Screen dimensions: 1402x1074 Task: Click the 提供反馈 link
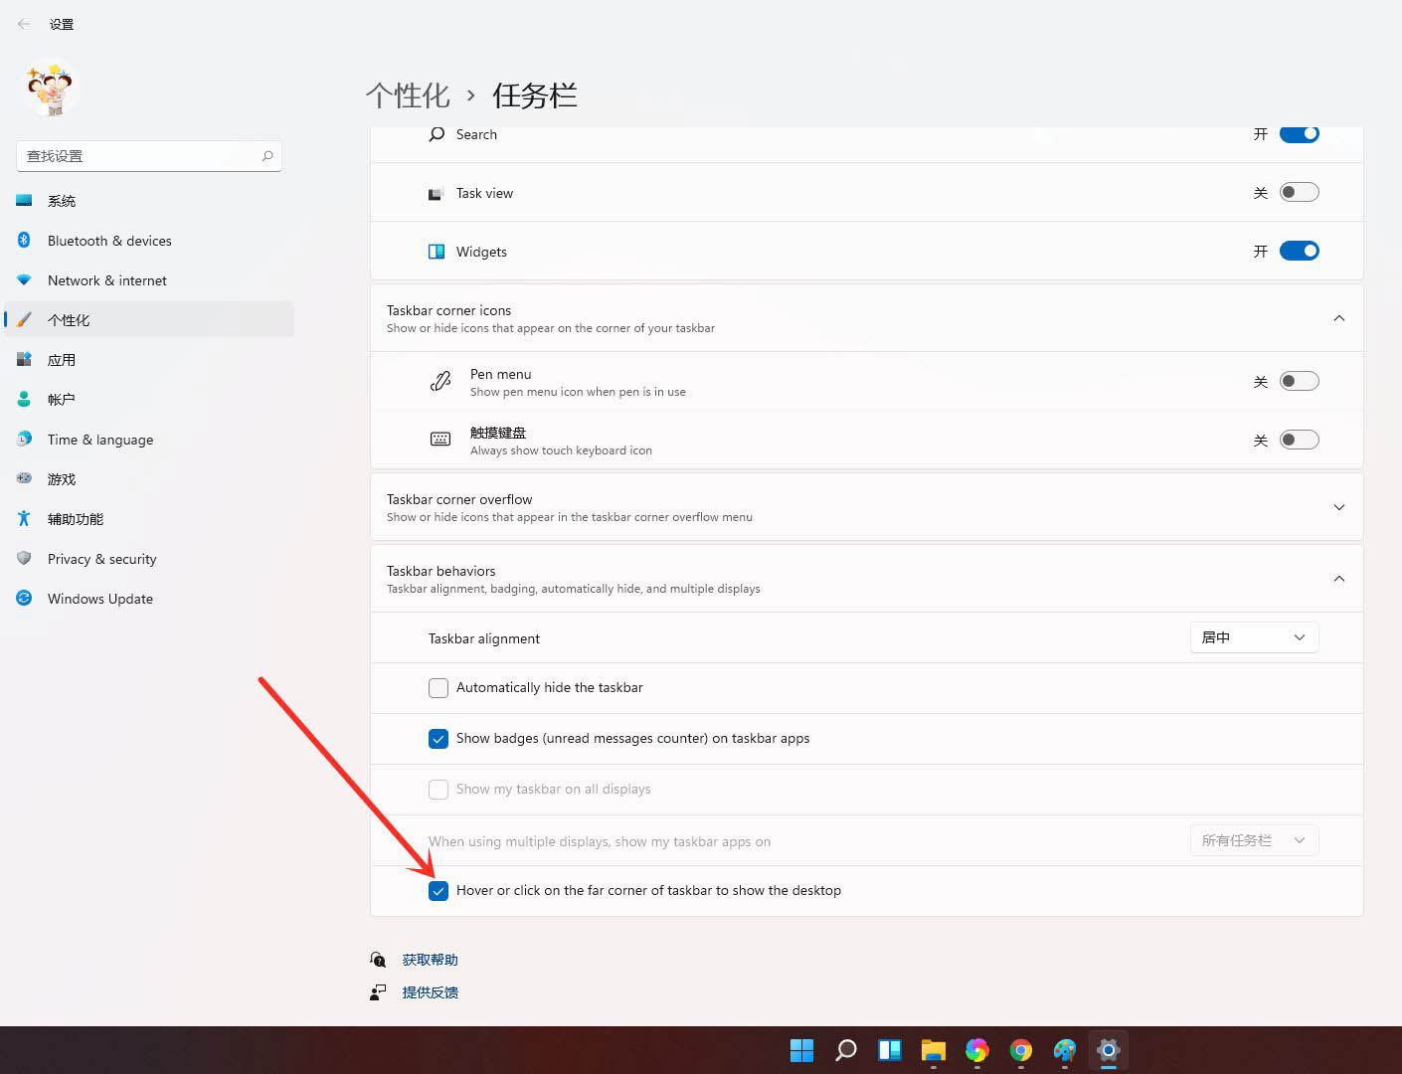430,991
